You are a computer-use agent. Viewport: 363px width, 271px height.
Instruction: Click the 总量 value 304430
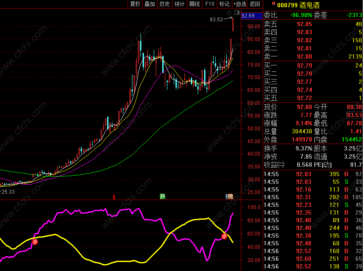tap(302, 131)
